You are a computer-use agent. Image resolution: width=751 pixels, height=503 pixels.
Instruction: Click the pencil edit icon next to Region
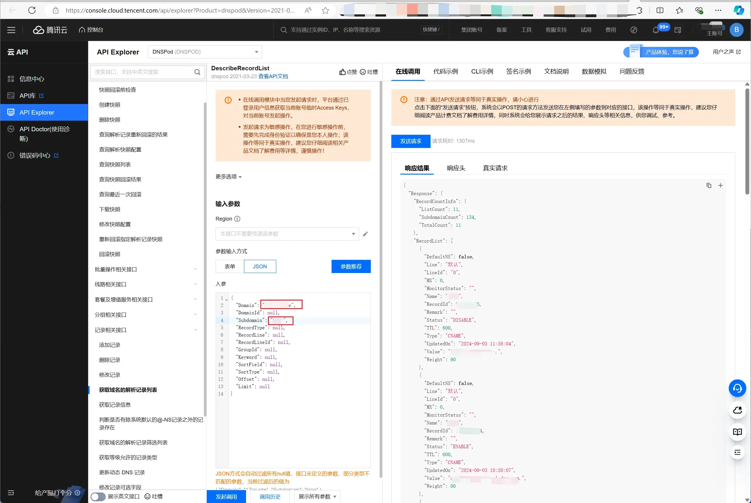click(365, 234)
